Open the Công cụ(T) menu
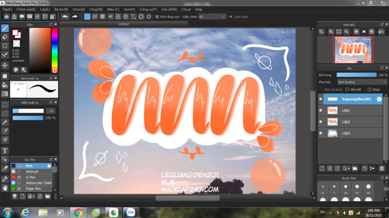389x218 pixels. [x=148, y=9]
